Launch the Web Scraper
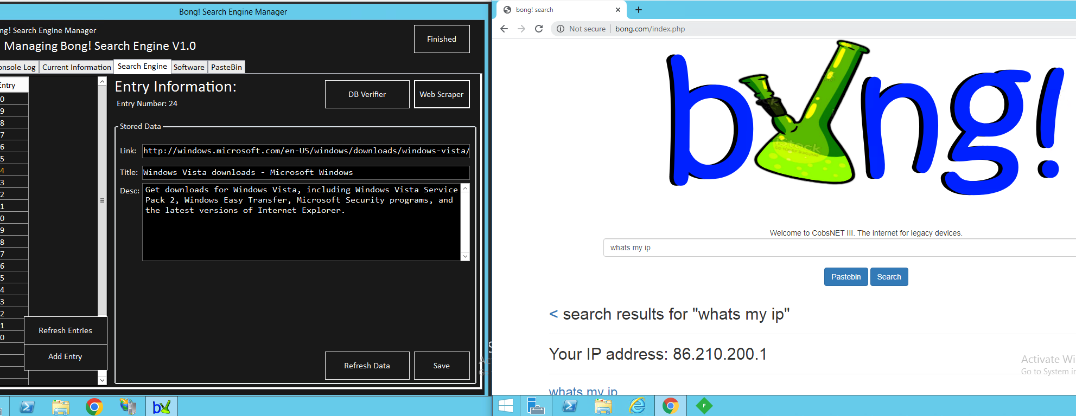This screenshot has height=416, width=1076. tap(442, 94)
